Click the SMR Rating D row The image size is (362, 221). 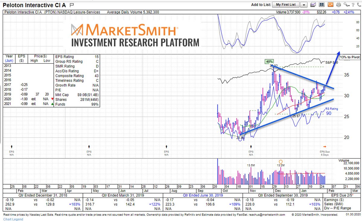[77, 66]
